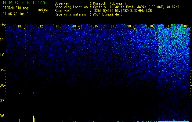The height and width of the screenshot is (122, 192).
Task: Click the 0.6 kHz axis label
Action: coord(2,116)
